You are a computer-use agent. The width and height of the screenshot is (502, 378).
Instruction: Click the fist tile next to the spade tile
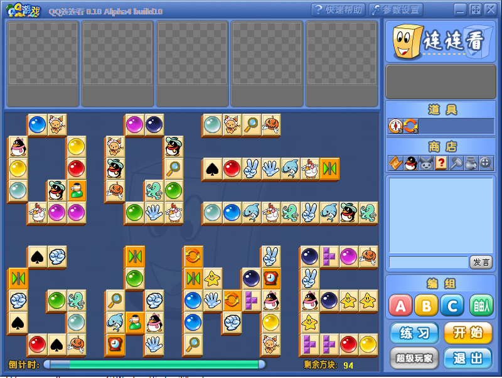pyautogui.click(x=57, y=257)
